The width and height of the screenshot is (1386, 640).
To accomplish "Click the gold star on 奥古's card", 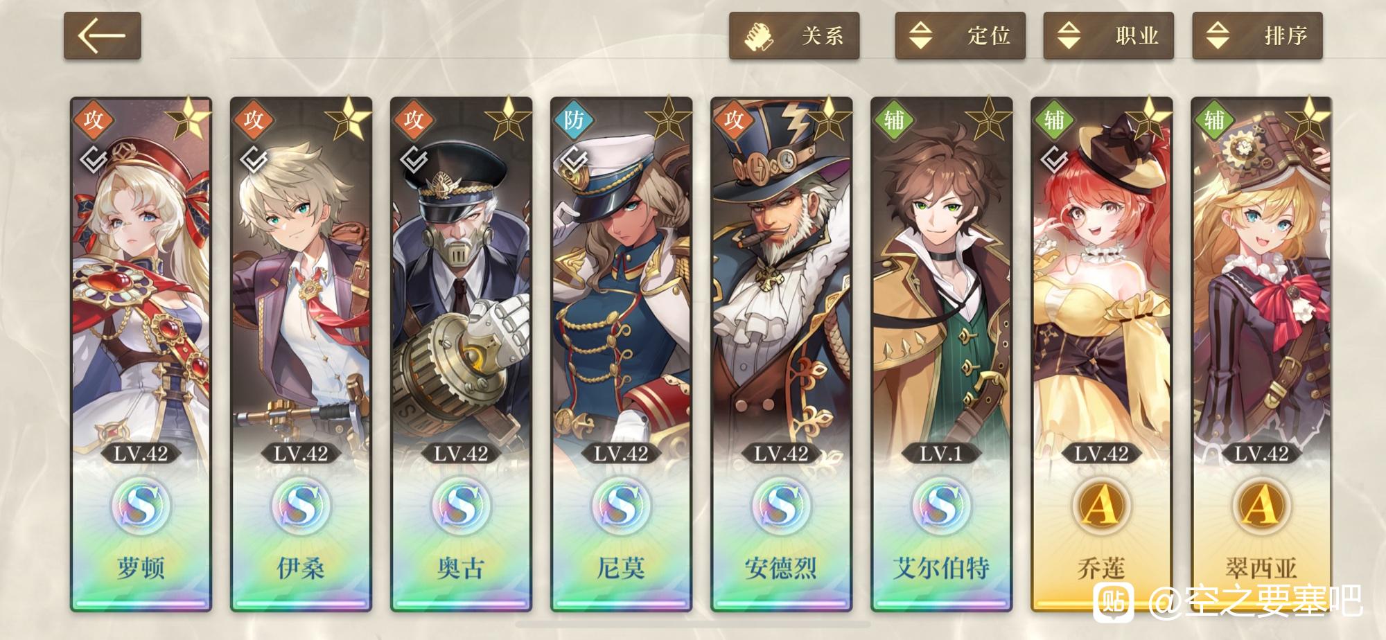I will coord(509,119).
